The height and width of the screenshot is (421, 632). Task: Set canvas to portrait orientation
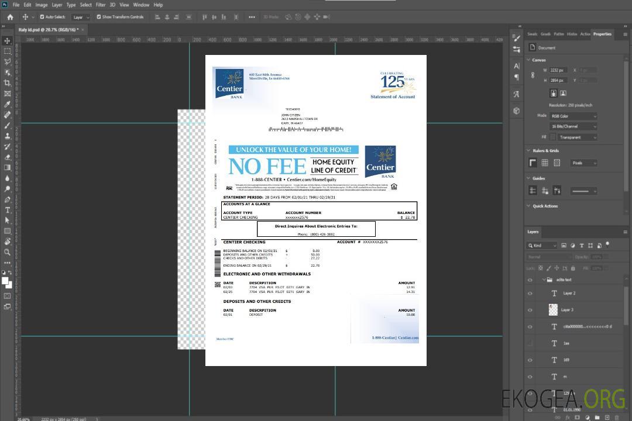point(554,93)
